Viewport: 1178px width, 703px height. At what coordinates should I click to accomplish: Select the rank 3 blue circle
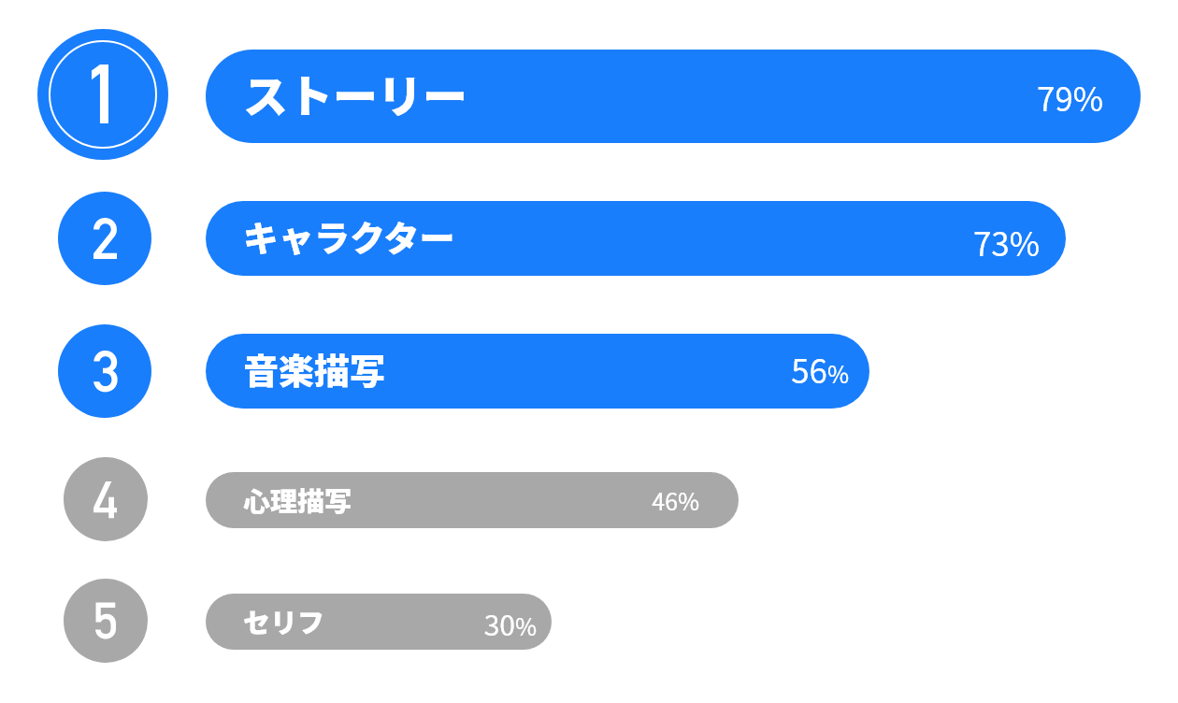pyautogui.click(x=105, y=371)
